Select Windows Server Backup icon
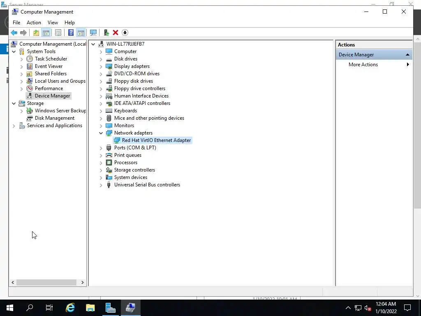 [x=30, y=111]
